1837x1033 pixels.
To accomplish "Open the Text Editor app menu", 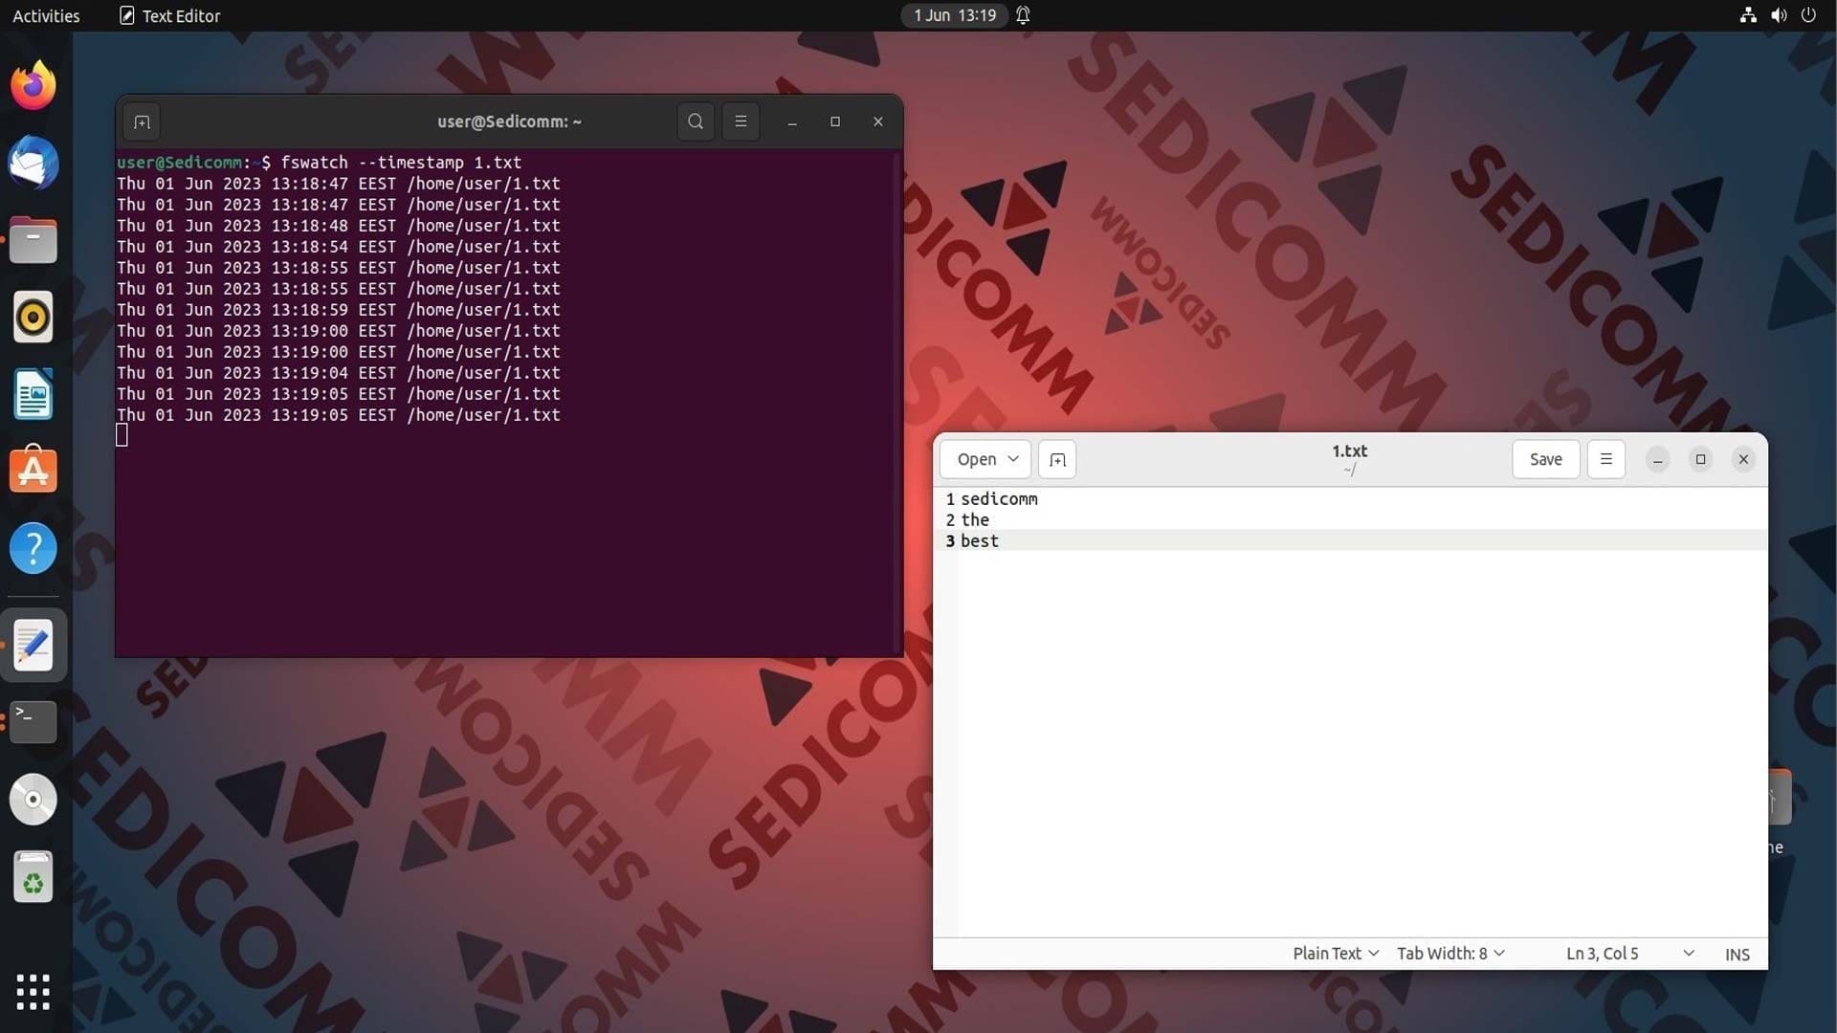I will 169,15.
